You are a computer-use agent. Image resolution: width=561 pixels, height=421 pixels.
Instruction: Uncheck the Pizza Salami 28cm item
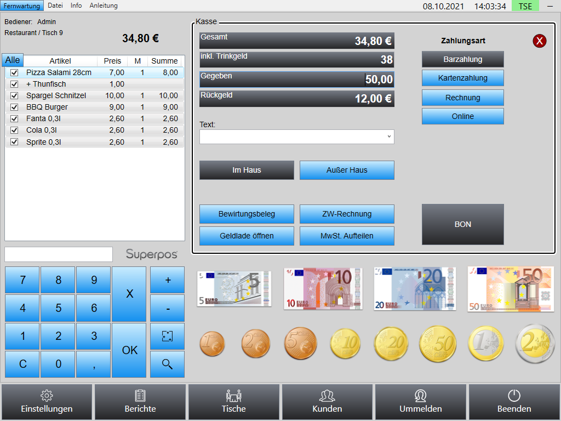coord(14,73)
